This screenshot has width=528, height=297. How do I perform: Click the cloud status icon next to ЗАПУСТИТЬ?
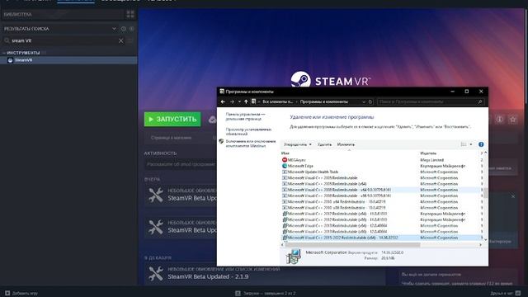click(212, 120)
